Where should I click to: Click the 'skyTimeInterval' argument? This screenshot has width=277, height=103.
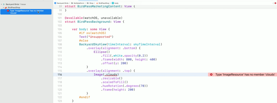(x=147, y=44)
